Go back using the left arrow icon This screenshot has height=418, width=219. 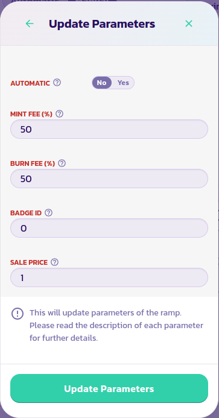[30, 24]
